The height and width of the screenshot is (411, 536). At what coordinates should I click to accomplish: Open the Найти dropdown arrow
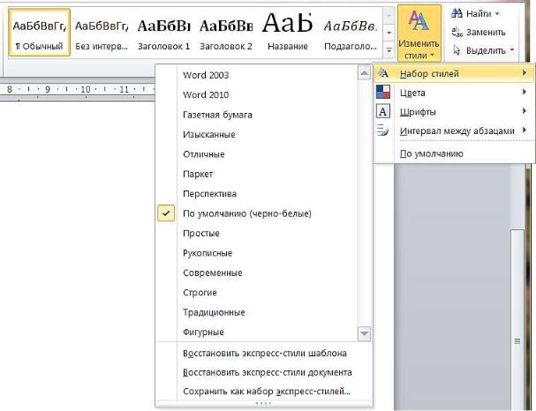point(497,13)
